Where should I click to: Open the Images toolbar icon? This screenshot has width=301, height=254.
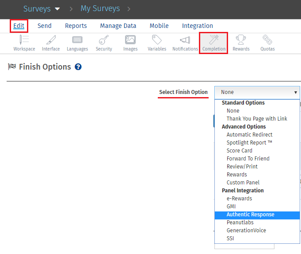pos(130,40)
